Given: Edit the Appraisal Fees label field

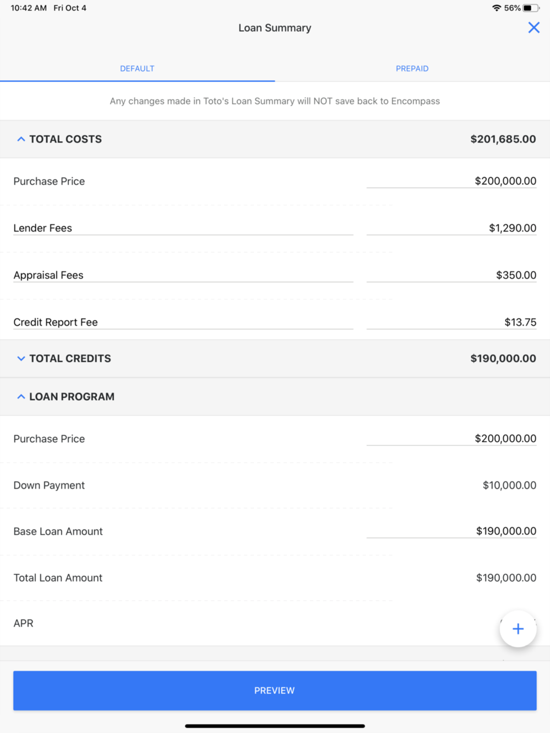Looking at the screenshot, I should tap(183, 275).
